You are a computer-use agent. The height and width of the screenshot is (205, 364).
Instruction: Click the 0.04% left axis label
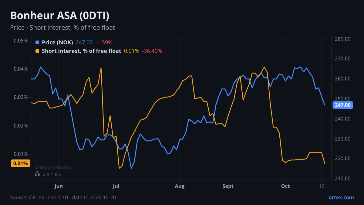21,69
